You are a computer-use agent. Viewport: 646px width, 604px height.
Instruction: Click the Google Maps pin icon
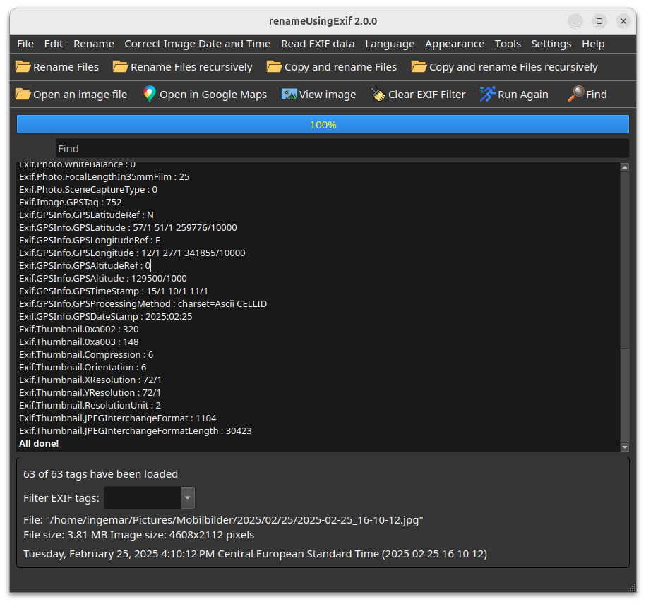149,95
